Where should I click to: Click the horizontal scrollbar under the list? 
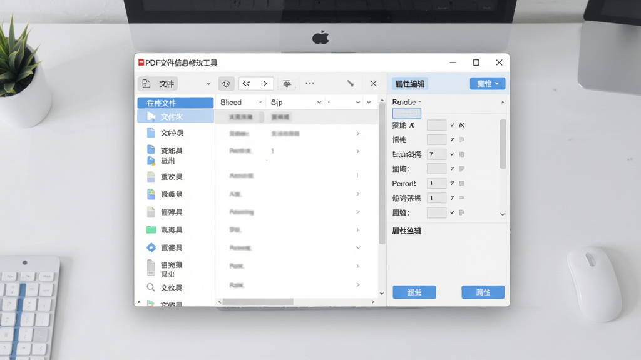(258, 302)
